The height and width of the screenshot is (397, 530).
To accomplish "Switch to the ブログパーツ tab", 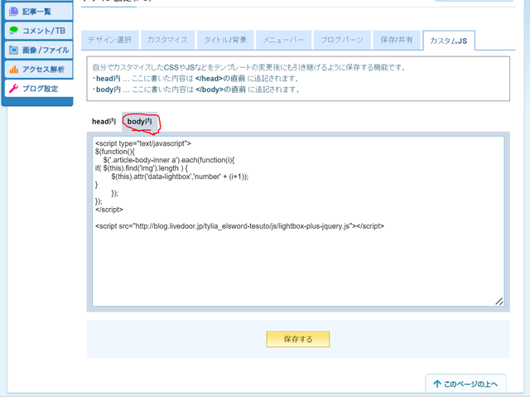I will [x=342, y=40].
